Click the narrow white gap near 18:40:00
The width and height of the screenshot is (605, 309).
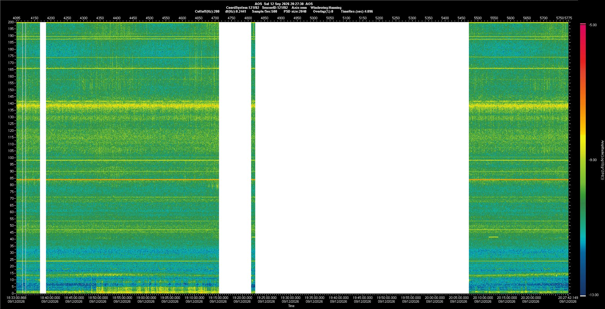click(43, 158)
